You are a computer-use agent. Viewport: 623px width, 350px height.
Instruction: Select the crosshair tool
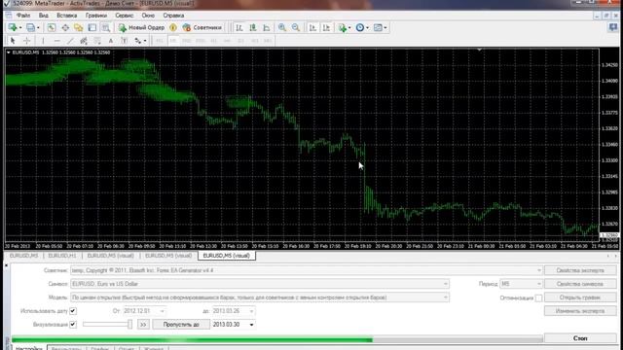tap(26, 41)
